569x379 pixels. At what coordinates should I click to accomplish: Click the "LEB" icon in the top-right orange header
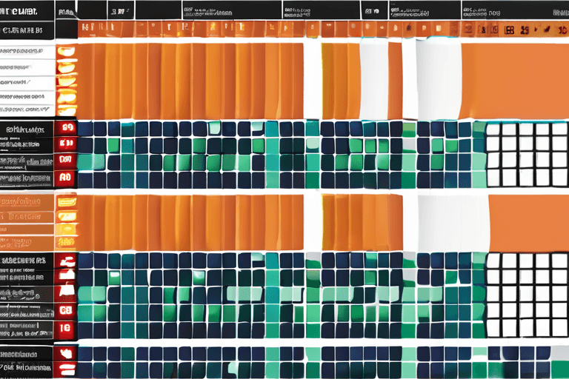[509, 31]
